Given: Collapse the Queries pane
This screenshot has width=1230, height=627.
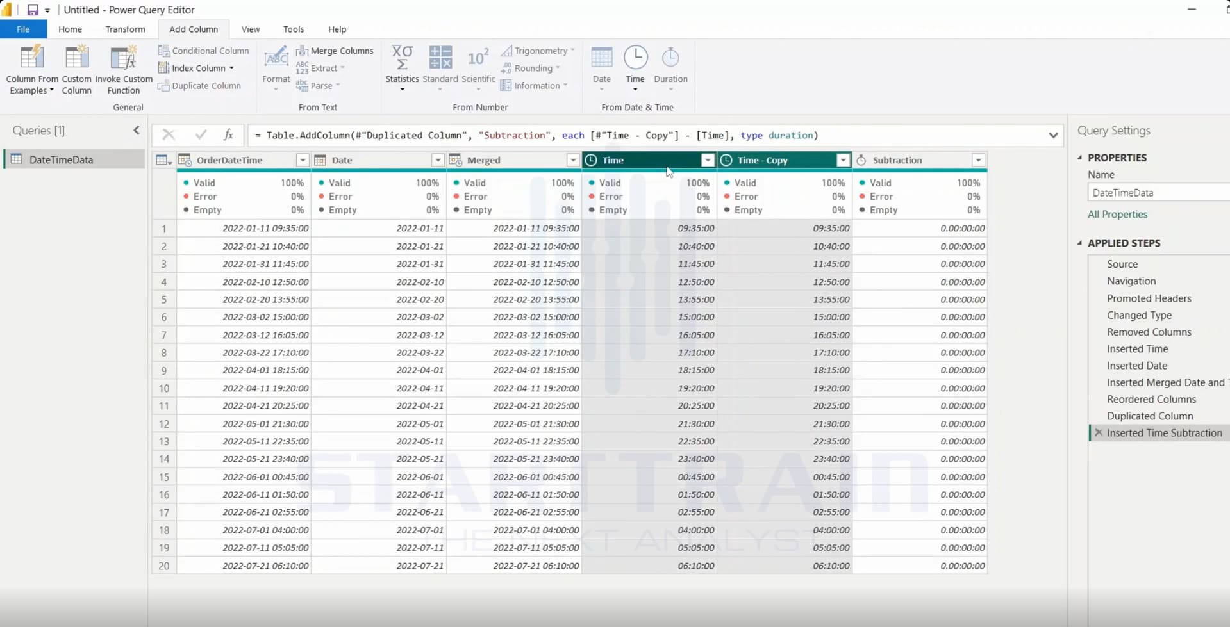Looking at the screenshot, I should [x=136, y=130].
